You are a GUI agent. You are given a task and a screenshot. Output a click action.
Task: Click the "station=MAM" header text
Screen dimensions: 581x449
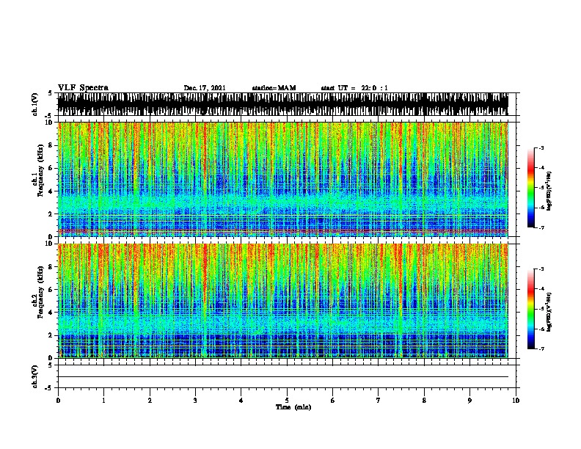coord(274,88)
